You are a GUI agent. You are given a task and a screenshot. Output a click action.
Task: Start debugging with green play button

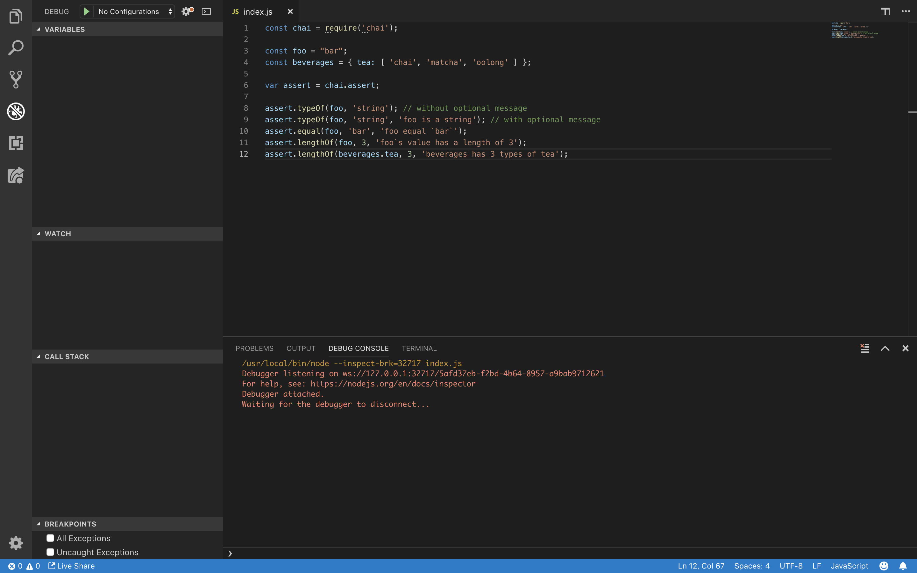pos(86,11)
